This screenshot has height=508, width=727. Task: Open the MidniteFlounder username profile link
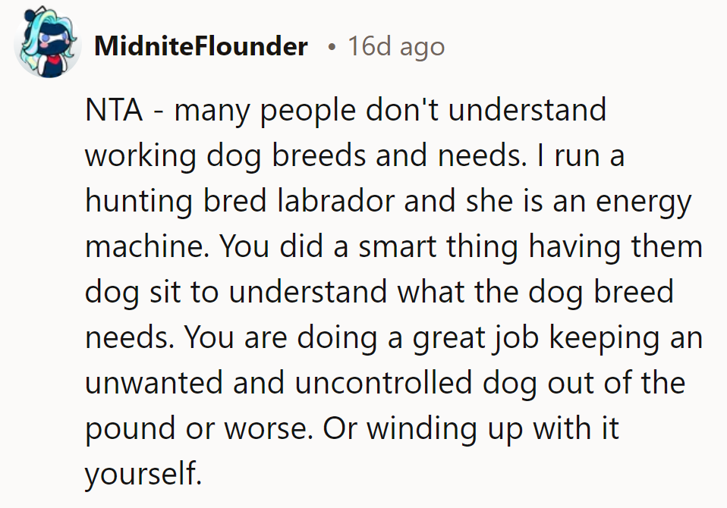200,47
